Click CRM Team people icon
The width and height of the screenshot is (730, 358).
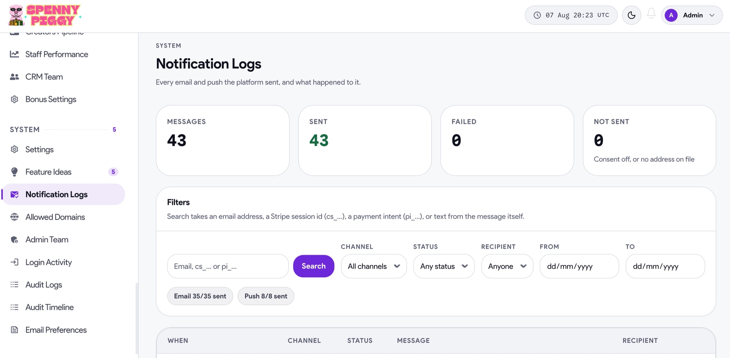click(14, 77)
